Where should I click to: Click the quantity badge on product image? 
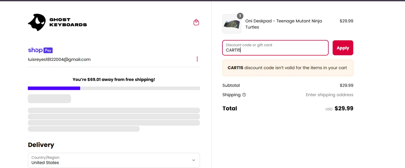[240, 16]
